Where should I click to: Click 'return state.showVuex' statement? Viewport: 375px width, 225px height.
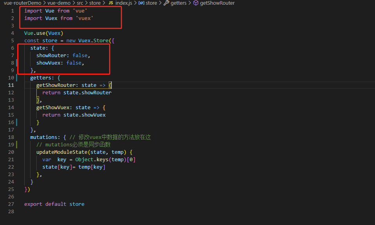(74, 115)
